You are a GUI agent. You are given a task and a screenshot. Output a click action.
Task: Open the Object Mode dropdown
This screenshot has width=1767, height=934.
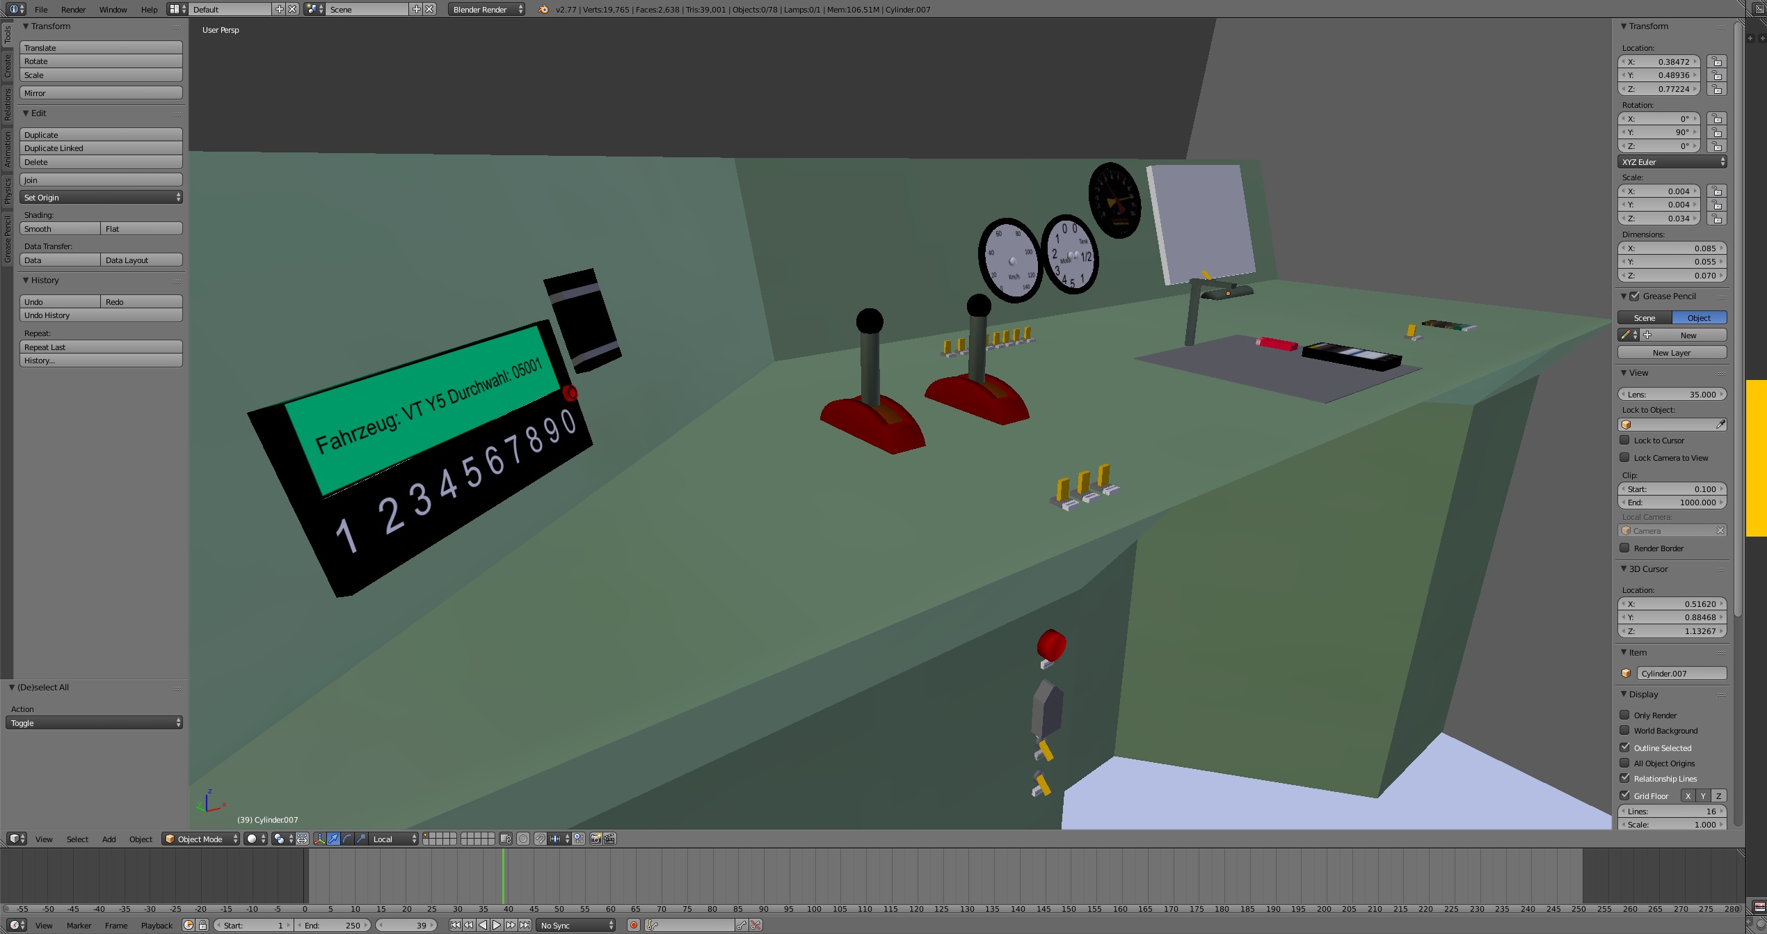coord(200,839)
